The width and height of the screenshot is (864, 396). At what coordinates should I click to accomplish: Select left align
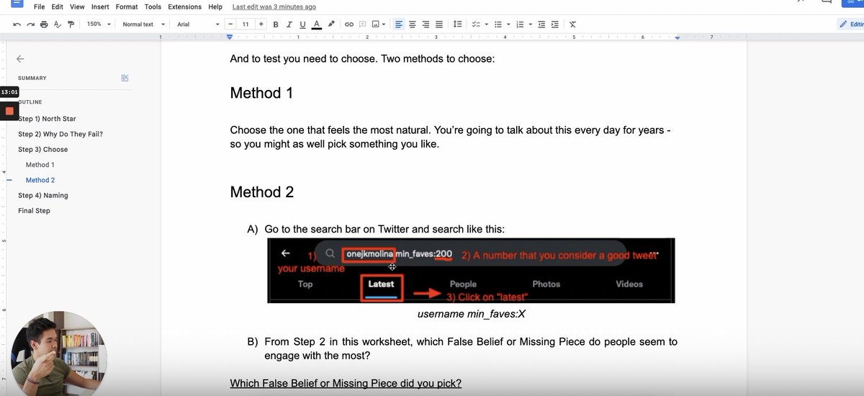coord(399,24)
